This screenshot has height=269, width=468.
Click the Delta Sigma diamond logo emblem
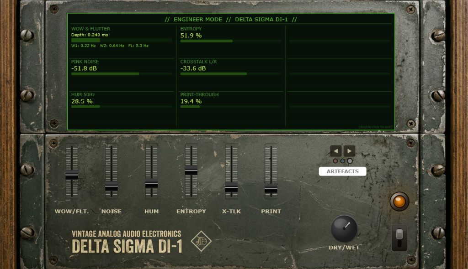coord(200,240)
